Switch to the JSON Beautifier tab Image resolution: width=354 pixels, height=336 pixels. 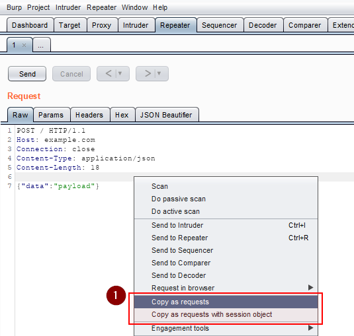pos(167,115)
